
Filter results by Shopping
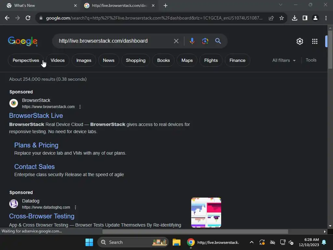coord(136,60)
